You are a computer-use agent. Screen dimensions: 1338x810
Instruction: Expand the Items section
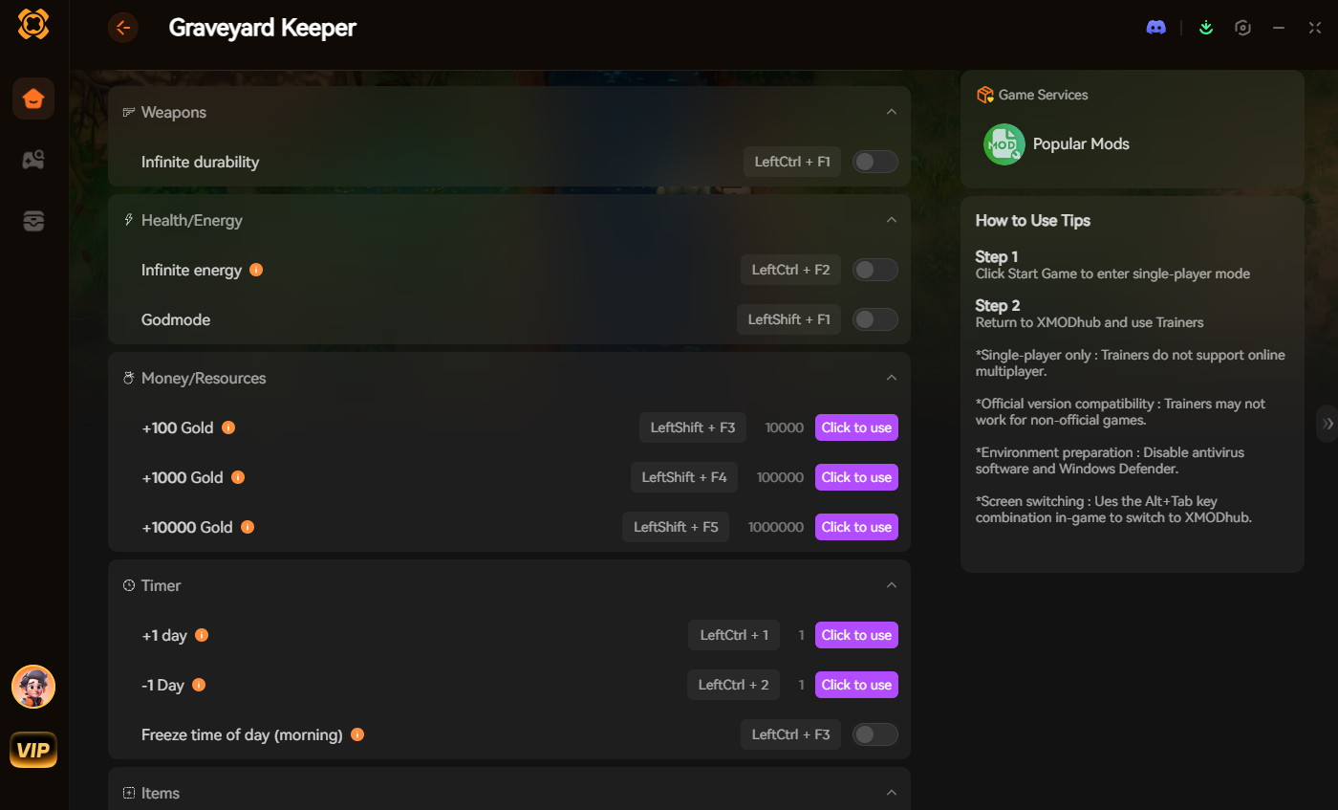point(892,792)
